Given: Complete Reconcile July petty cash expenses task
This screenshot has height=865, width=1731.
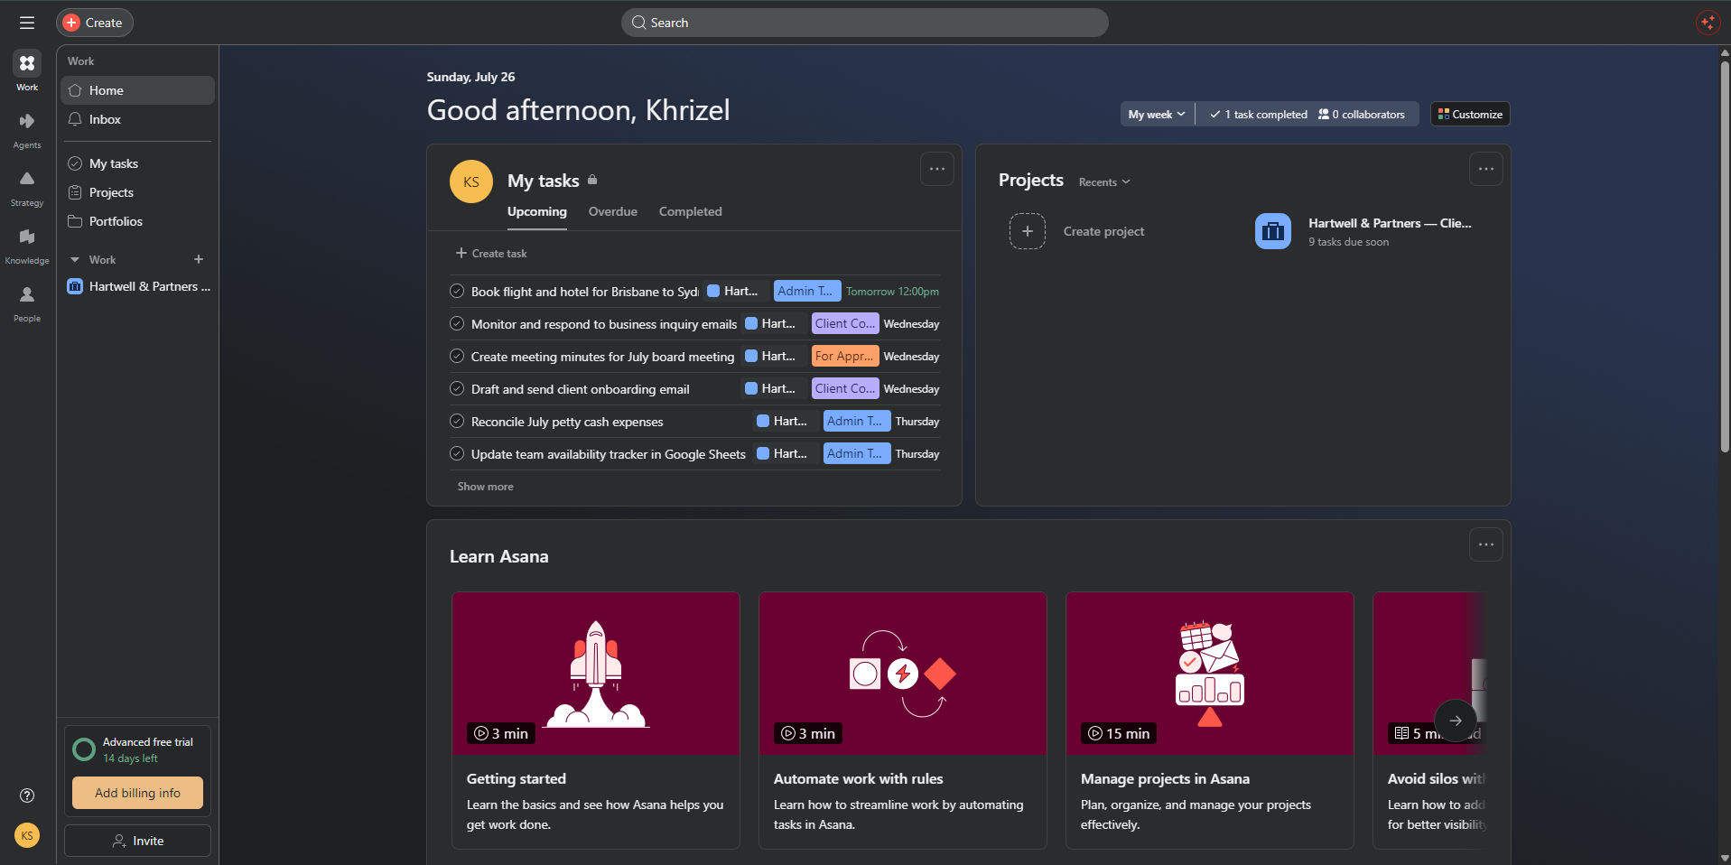Looking at the screenshot, I should pos(457,421).
